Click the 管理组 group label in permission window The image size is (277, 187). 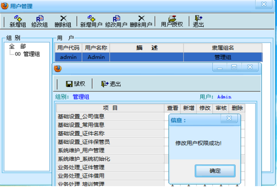81,97
